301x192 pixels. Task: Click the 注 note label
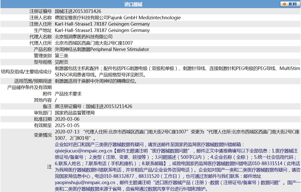(x=50, y=167)
